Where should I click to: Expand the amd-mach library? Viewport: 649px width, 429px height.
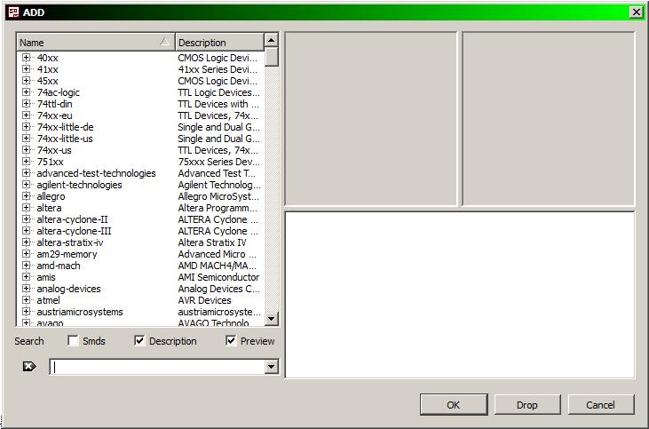26,266
